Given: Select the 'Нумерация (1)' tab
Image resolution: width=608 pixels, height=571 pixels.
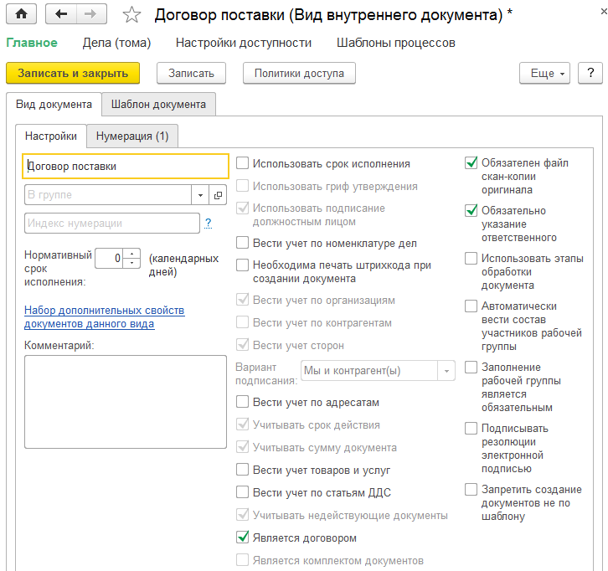Looking at the screenshot, I should [x=132, y=136].
